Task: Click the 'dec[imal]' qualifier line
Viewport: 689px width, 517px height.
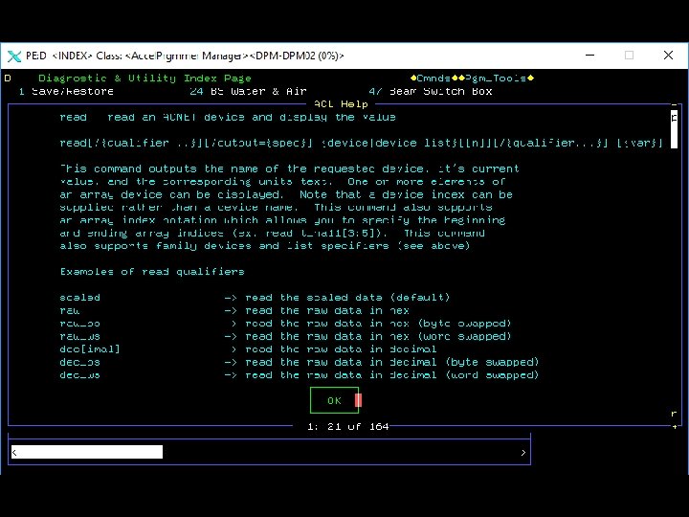Action: click(x=248, y=349)
